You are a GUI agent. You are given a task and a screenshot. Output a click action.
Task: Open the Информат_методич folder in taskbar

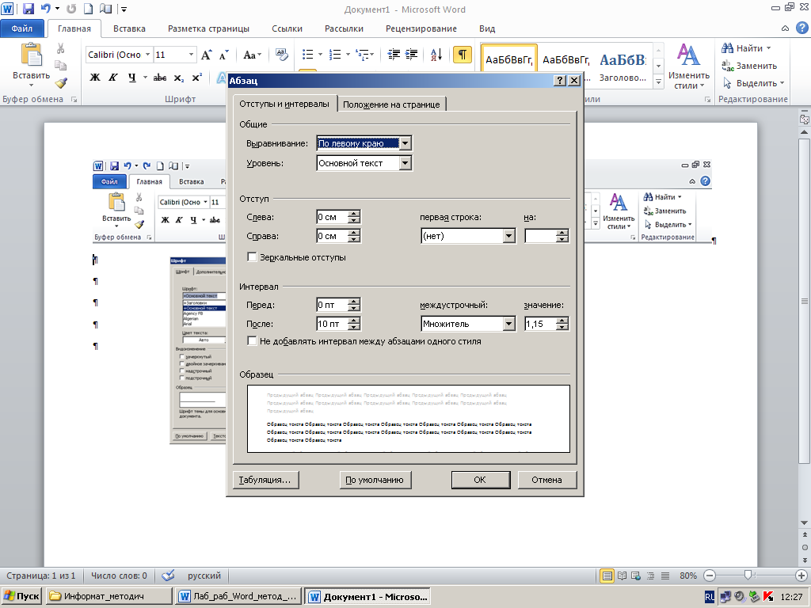tap(110, 596)
